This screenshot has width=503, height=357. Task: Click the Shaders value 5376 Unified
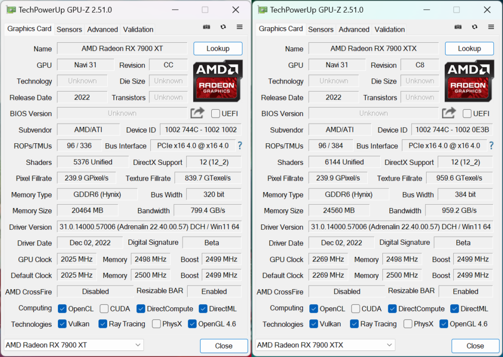(x=93, y=162)
